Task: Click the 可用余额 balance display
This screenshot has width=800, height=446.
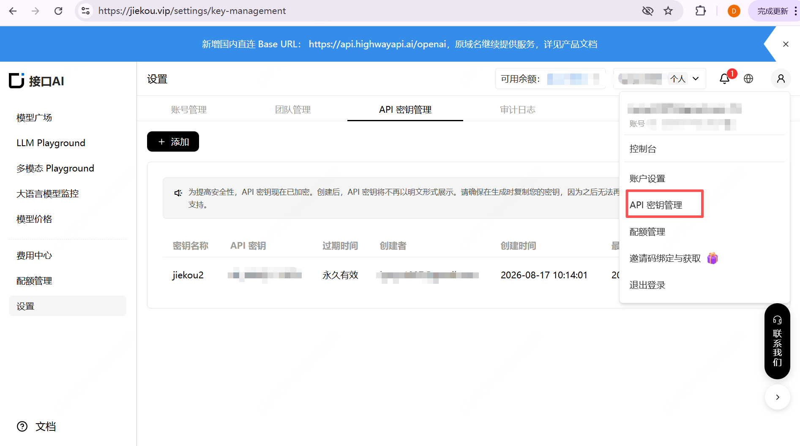Action: [x=550, y=79]
